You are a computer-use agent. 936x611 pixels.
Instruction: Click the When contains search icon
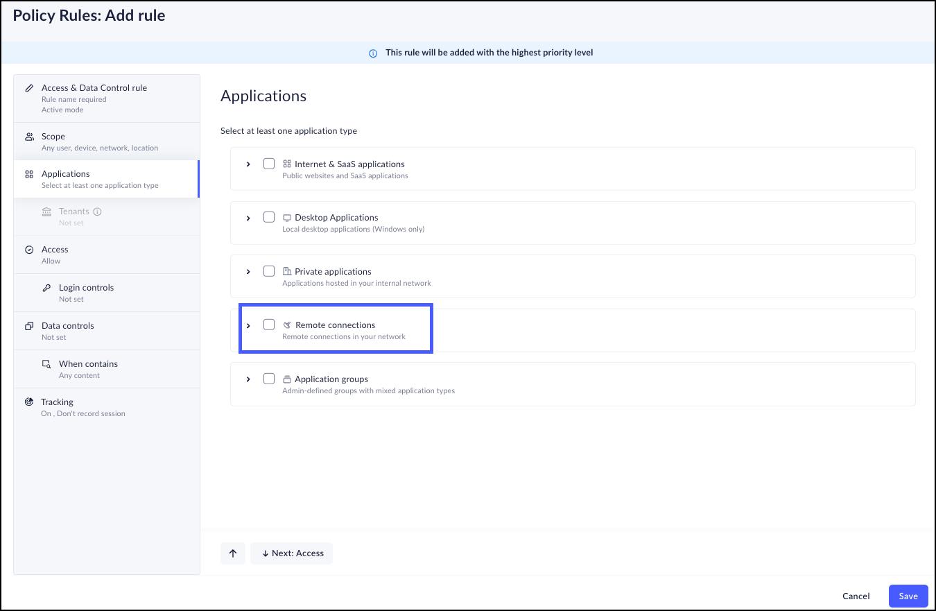(x=47, y=364)
